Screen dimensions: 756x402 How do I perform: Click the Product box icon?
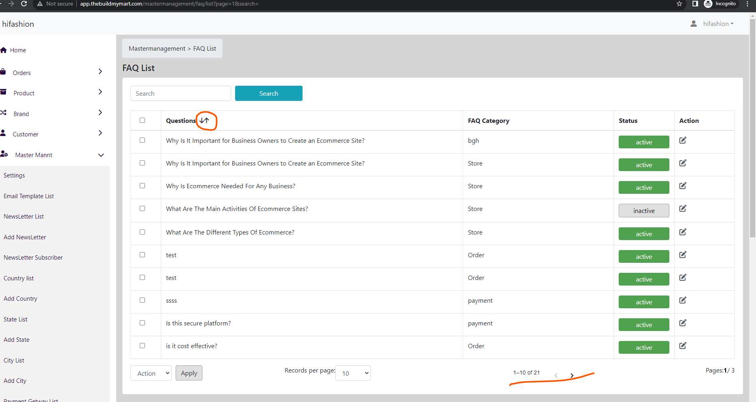pos(3,92)
